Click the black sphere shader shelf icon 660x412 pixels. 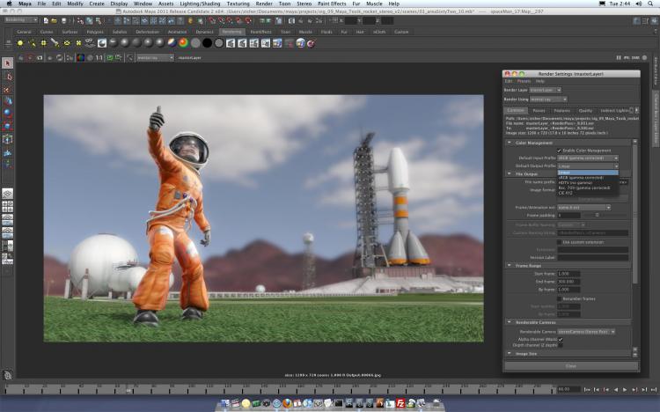[x=207, y=42]
